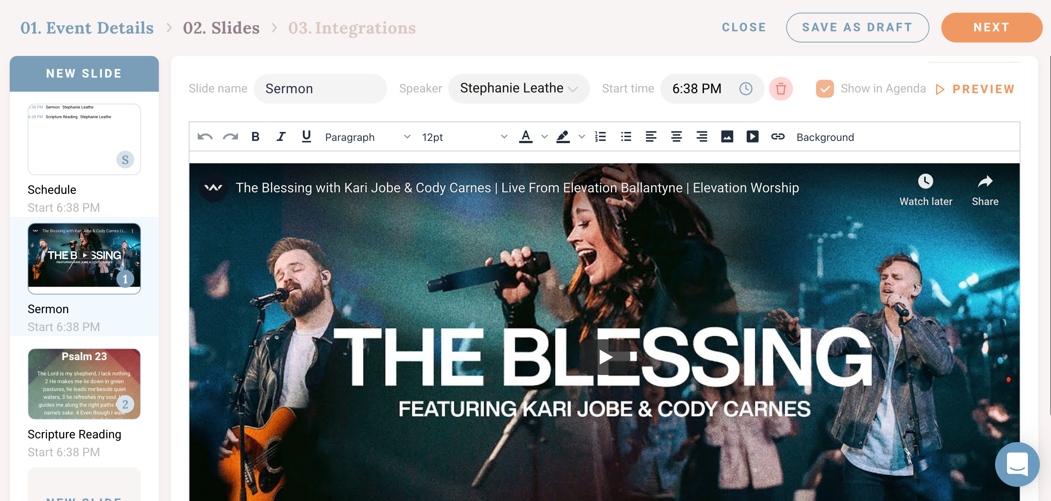Delete the slide with the trash icon
This screenshot has width=1051, height=501.
coord(781,88)
